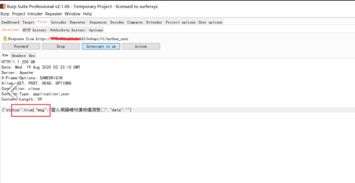This screenshot has width=355, height=183.
Task: Toggle the Intercept is on button
Action: (x=101, y=46)
